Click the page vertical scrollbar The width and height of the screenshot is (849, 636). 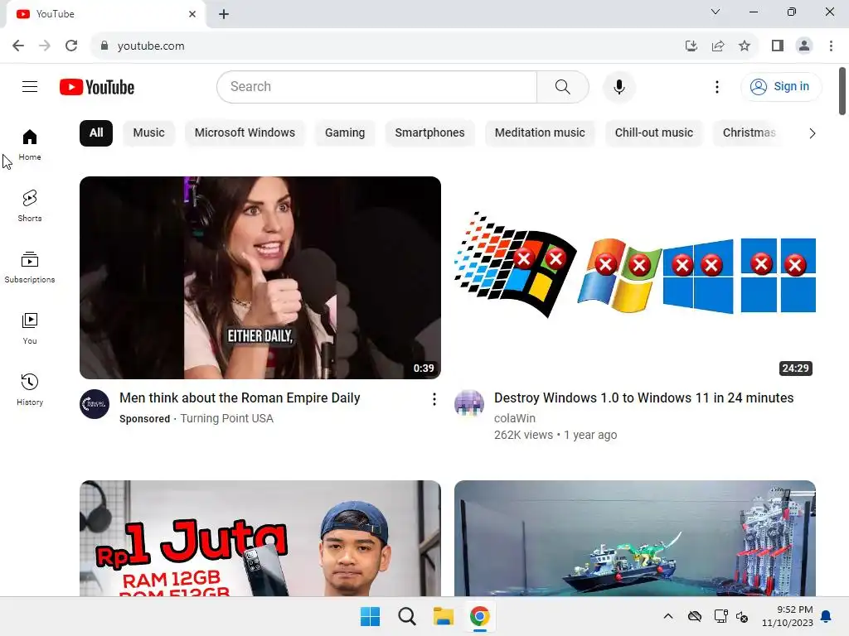click(x=842, y=91)
